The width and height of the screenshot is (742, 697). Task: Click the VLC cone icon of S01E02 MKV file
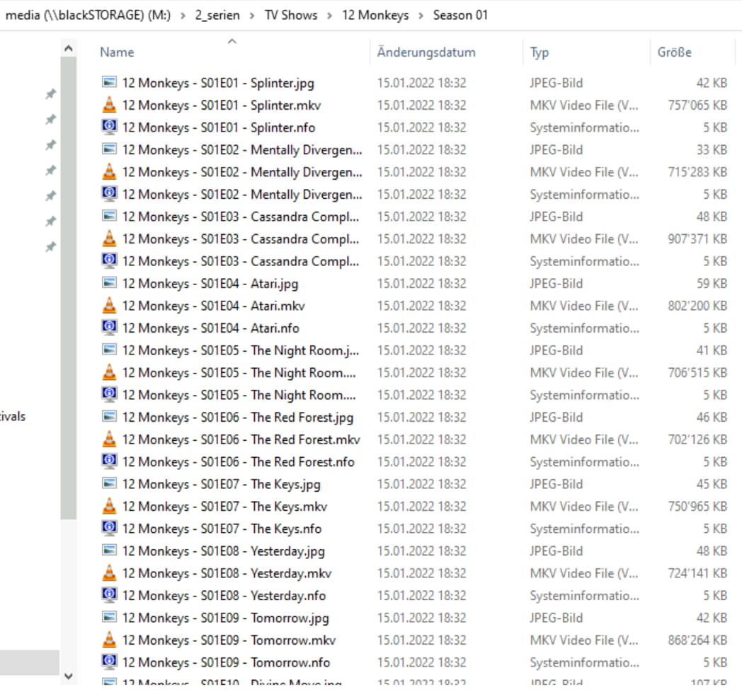pos(109,171)
